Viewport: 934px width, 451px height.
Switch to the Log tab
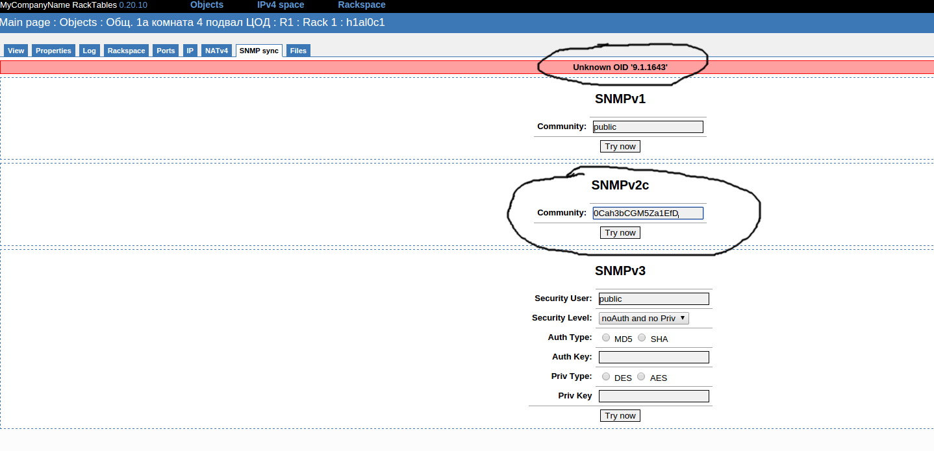click(x=89, y=51)
